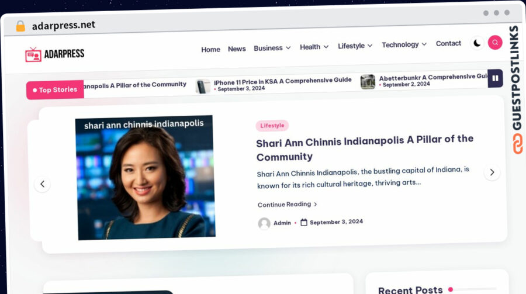The image size is (526, 294).
Task: Open Abetterbunkr ticker thumbnail
Action: (x=368, y=82)
